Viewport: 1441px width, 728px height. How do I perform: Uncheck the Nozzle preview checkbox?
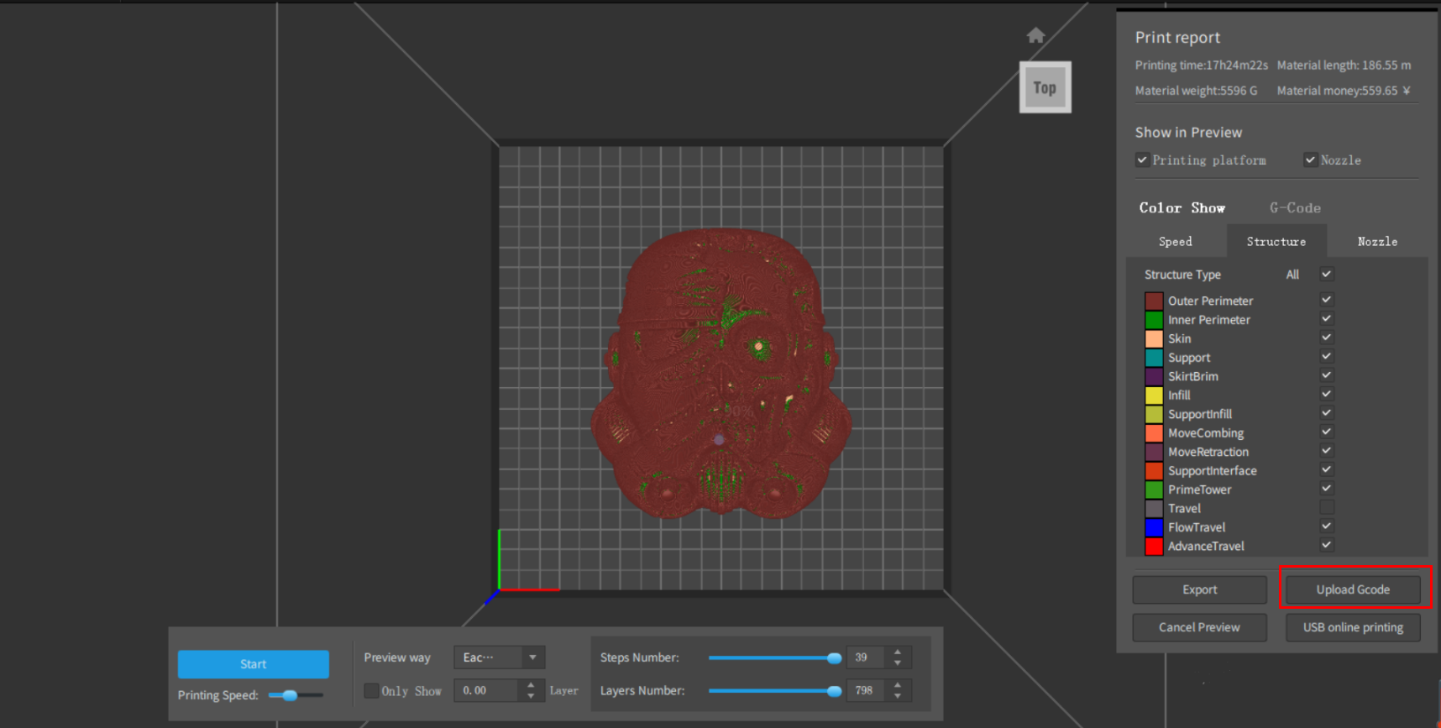click(x=1310, y=160)
